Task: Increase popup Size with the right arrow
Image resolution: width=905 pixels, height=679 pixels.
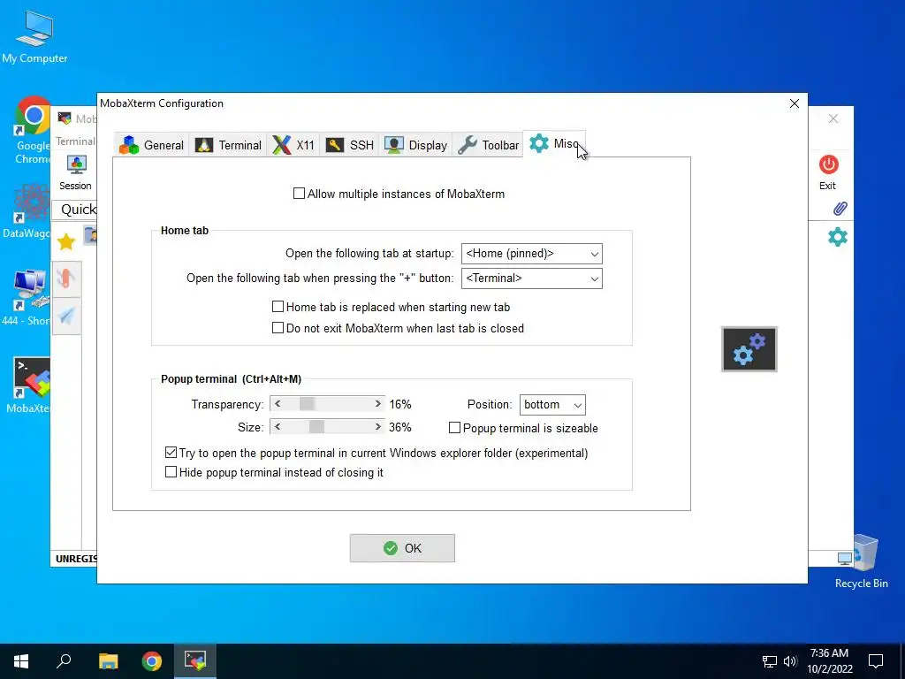Action: coord(377,427)
